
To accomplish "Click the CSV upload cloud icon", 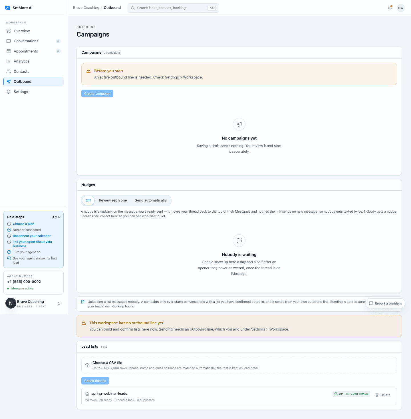I will click(87, 365).
